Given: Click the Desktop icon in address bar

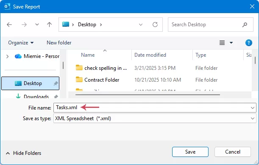Looking at the screenshot, I should 66,25.
